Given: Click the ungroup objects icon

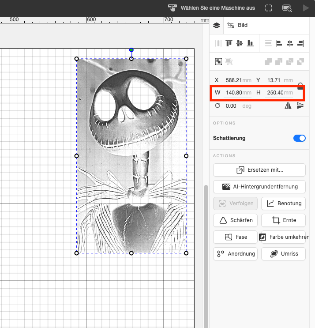Looking at the screenshot, I should pos(229,61).
